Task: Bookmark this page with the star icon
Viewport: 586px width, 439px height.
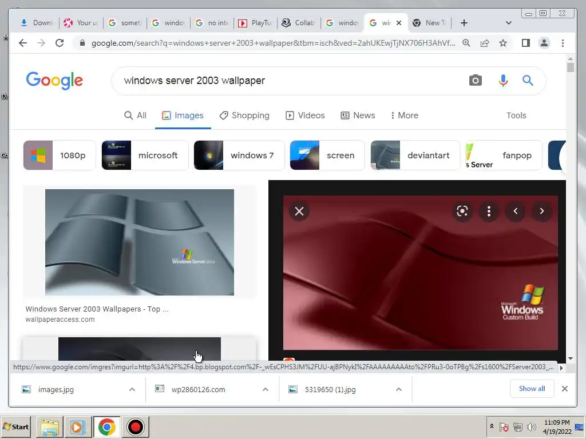Action: (503, 43)
